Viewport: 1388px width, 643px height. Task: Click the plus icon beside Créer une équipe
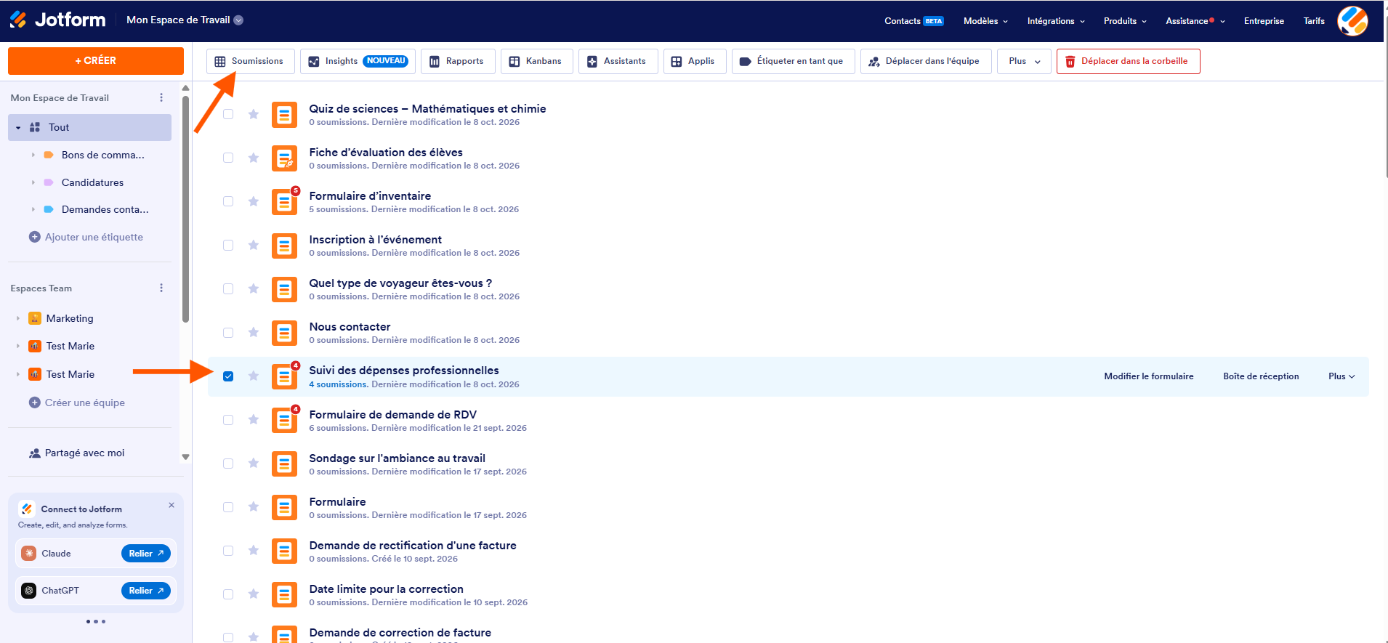click(x=34, y=403)
